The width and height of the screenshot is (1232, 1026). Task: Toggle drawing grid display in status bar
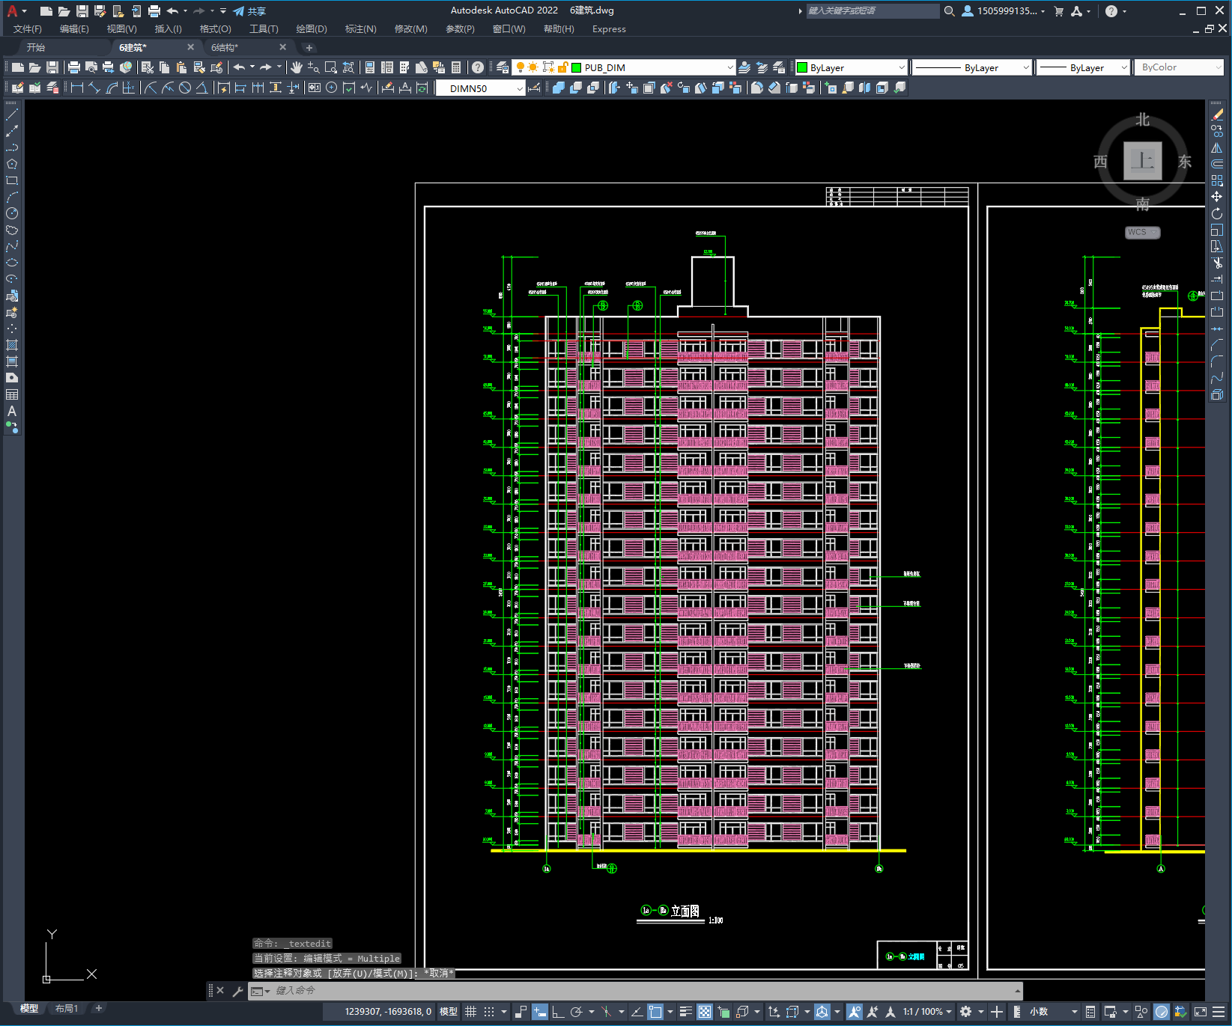470,1012
